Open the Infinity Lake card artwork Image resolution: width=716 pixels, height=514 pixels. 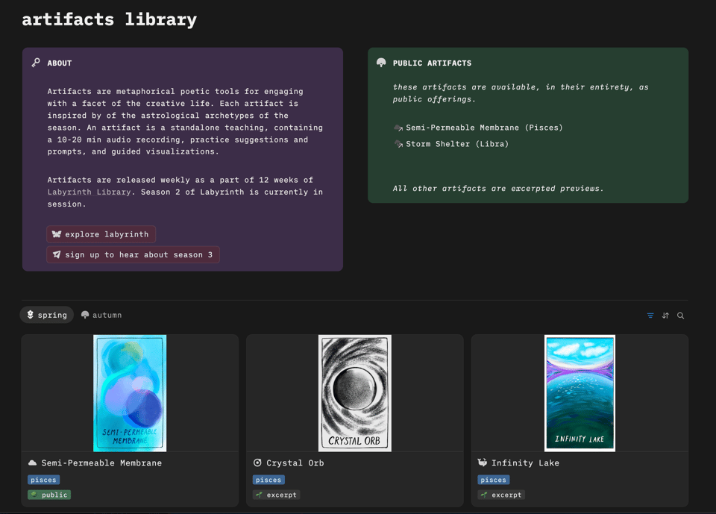[x=580, y=393]
